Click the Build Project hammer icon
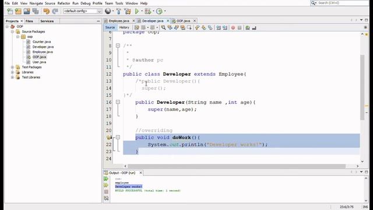 tap(118, 11)
